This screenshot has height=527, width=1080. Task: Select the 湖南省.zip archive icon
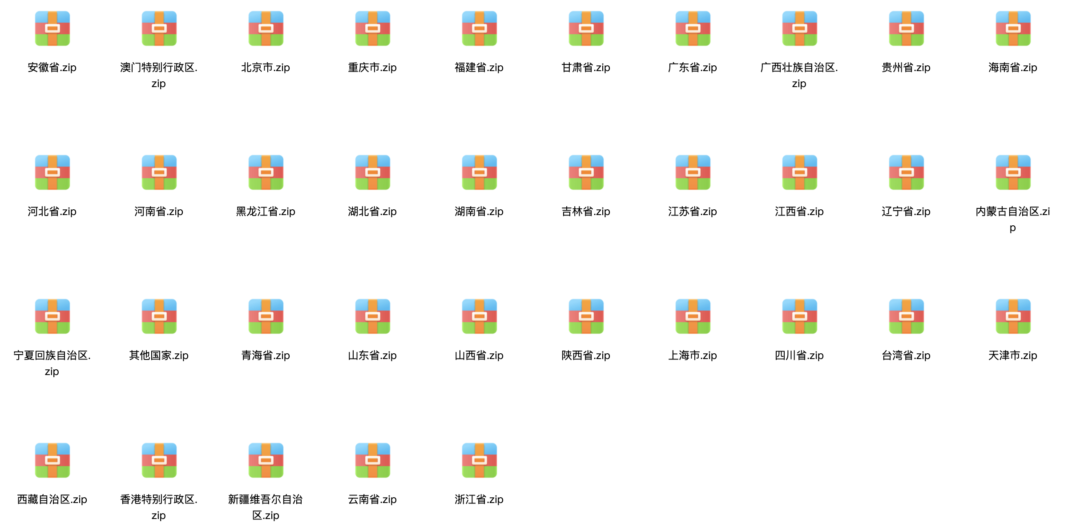(x=479, y=172)
